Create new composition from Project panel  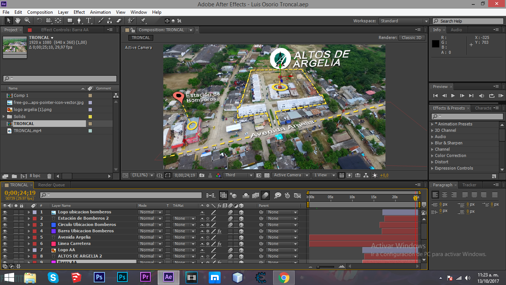[x=24, y=176]
